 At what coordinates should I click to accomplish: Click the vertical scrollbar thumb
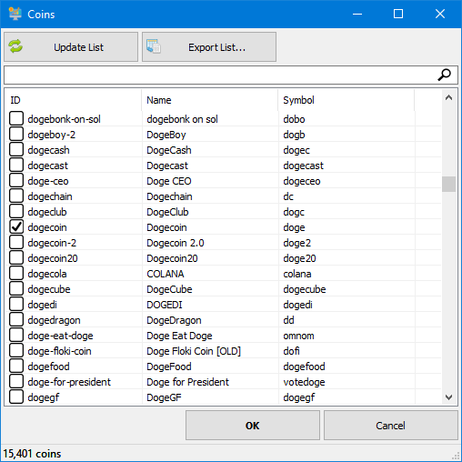(449, 184)
